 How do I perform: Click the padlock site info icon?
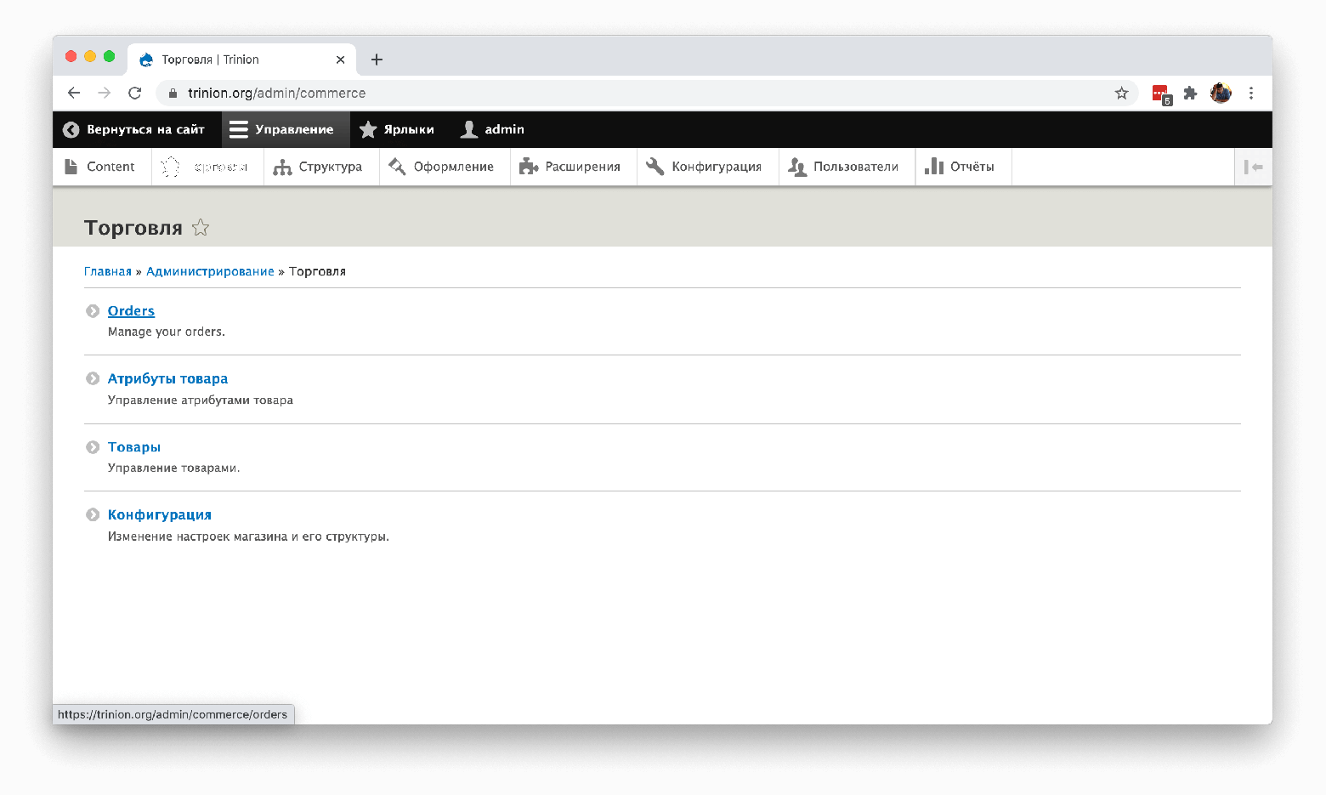tap(173, 93)
